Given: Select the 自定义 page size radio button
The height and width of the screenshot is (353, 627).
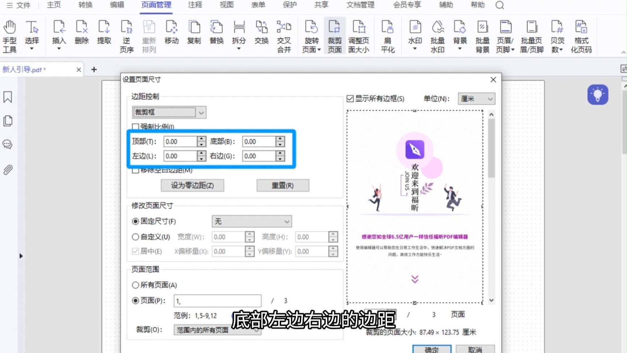Looking at the screenshot, I should point(136,236).
